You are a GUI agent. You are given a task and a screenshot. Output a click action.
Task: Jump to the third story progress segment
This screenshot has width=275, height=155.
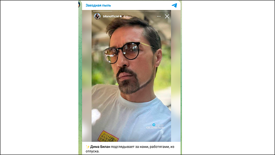coord(157,11)
